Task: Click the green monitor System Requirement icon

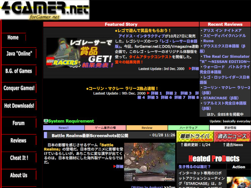Action: (46, 121)
